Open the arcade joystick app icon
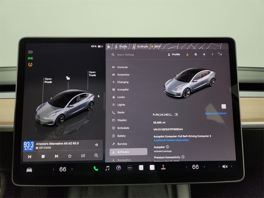Image resolution: width=264 pixels, height=198 pixels. point(163,167)
